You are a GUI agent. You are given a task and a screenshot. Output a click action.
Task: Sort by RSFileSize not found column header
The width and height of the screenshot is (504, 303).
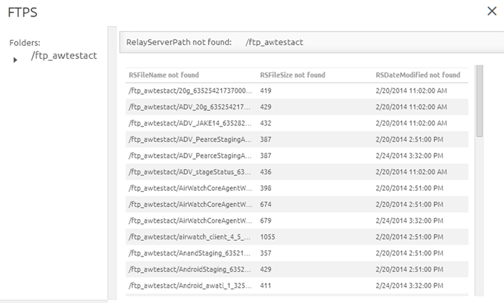(x=293, y=75)
